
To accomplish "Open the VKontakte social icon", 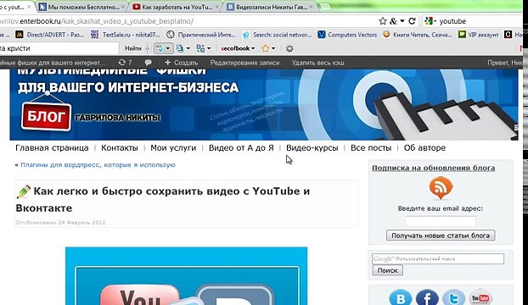I will click(401, 297).
